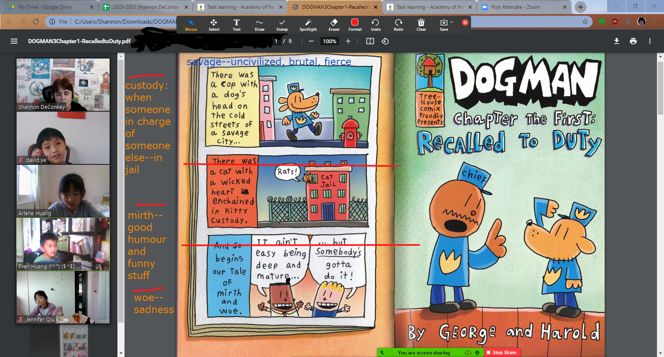
Task: Select Jennifer Qiu's video tile
Action: [x=63, y=297]
